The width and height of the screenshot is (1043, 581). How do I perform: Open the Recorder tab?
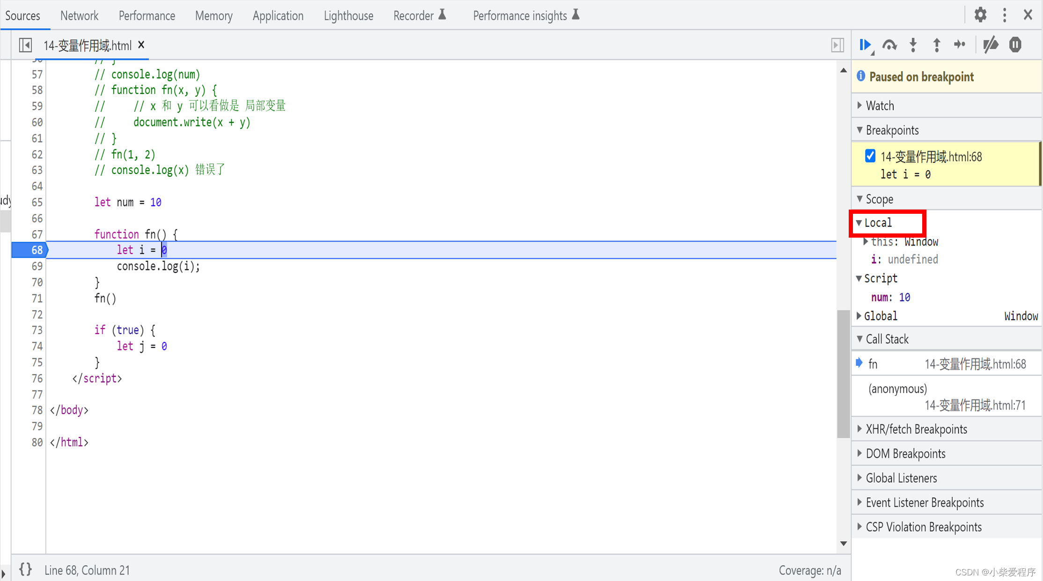coord(420,15)
